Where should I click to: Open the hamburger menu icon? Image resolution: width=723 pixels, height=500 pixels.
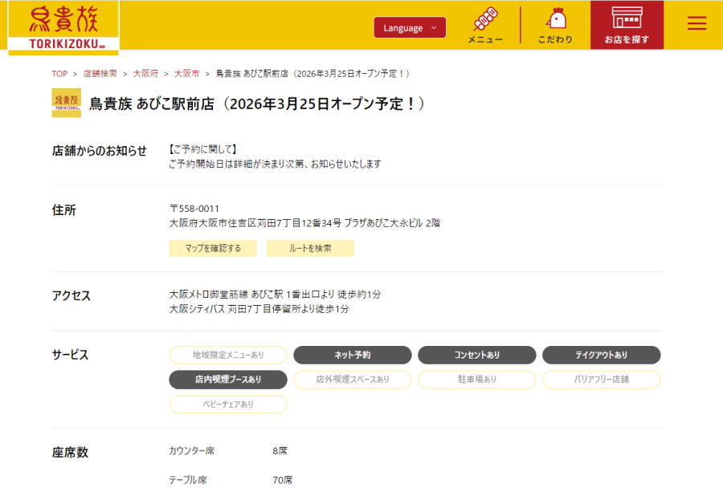click(696, 24)
